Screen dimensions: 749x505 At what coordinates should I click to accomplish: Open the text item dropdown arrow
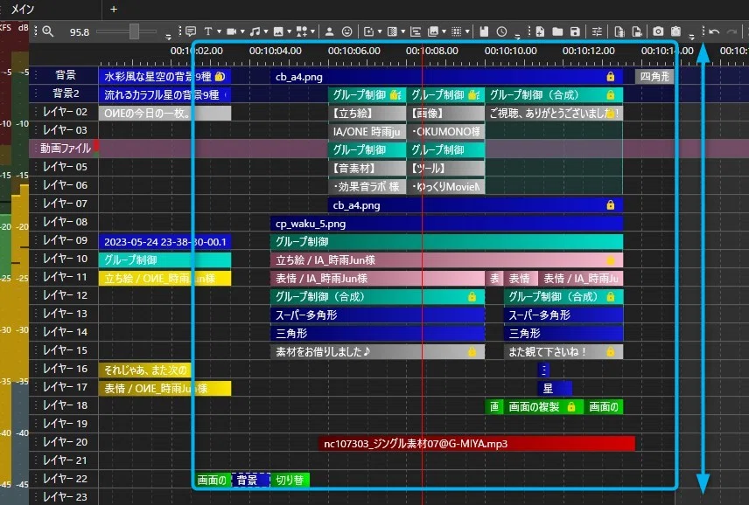pos(219,31)
